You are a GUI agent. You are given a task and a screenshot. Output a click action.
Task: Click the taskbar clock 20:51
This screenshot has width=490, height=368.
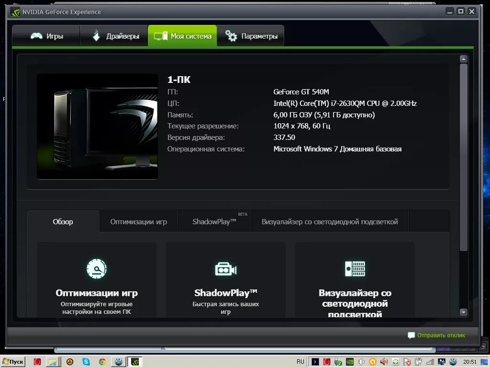point(470,362)
